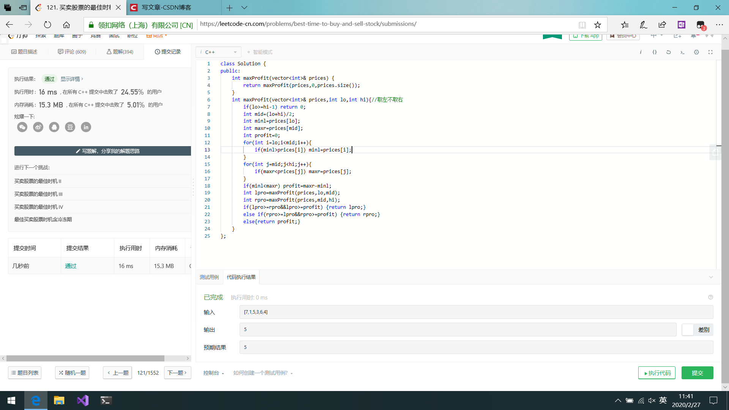Image resolution: width=729 pixels, height=410 pixels.
Task: Click the 输入 test input field
Action: [476, 312]
